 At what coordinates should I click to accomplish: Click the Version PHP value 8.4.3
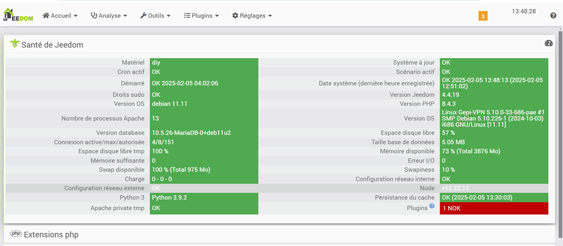[449, 104]
